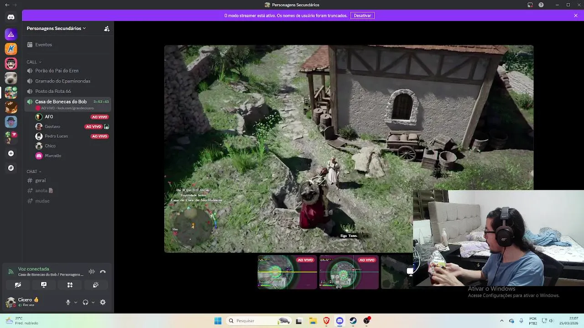This screenshot has width=584, height=328.
Task: Collapse the CALL channel category
Action: [34, 62]
